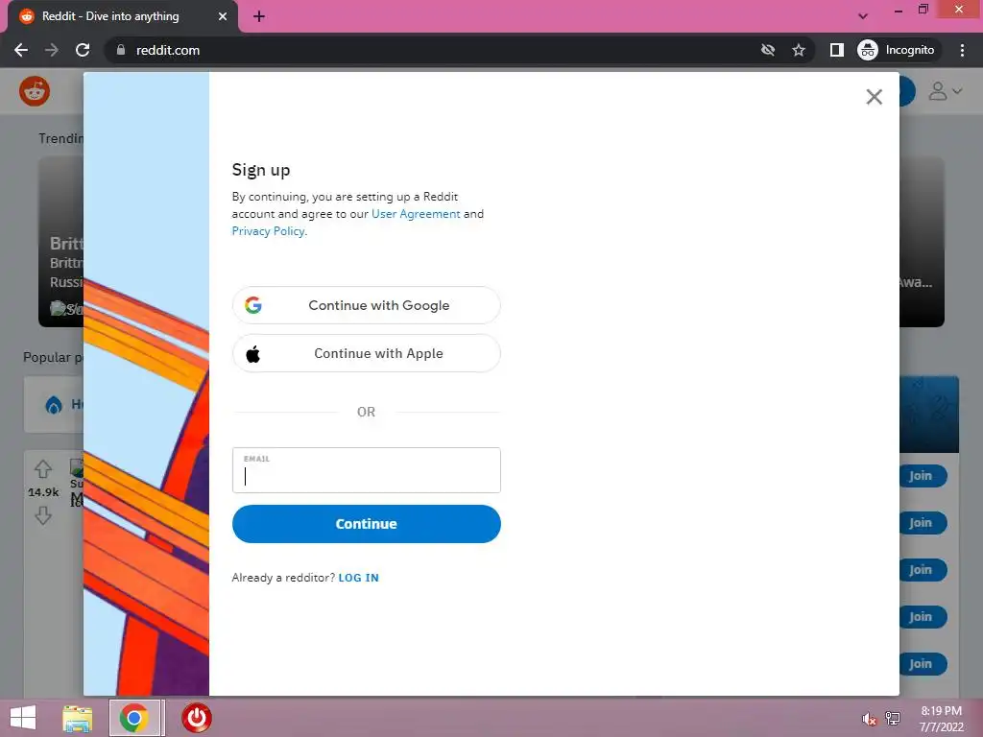Expand the tab search chevron
This screenshot has height=737, width=983.
[863, 16]
